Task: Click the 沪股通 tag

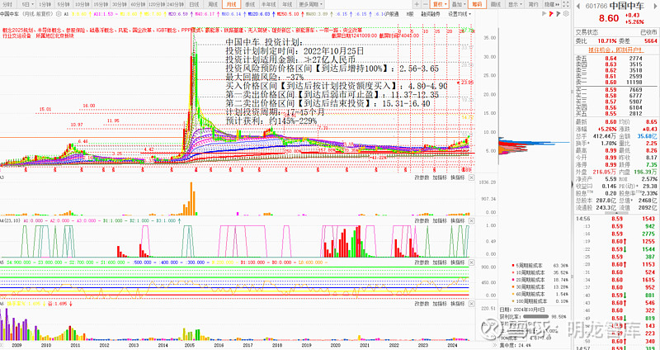Action: point(390,13)
